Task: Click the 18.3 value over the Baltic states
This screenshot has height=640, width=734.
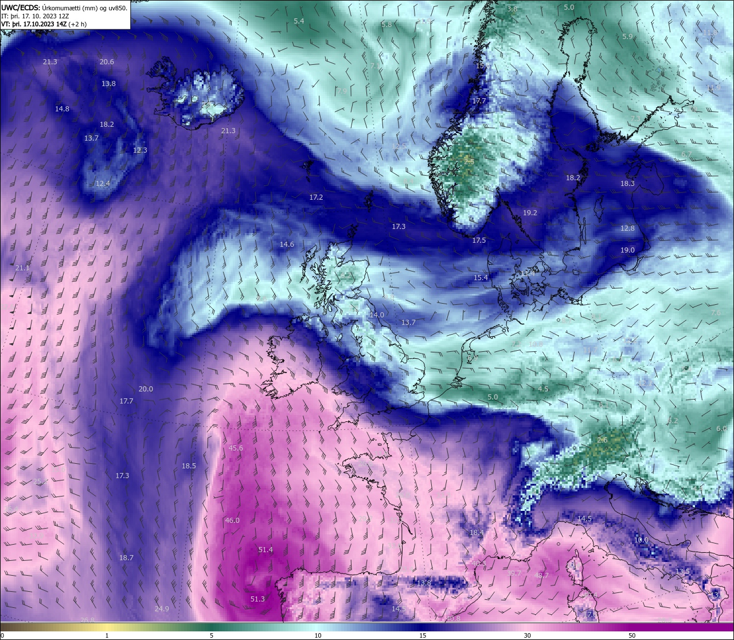Action: [x=627, y=184]
